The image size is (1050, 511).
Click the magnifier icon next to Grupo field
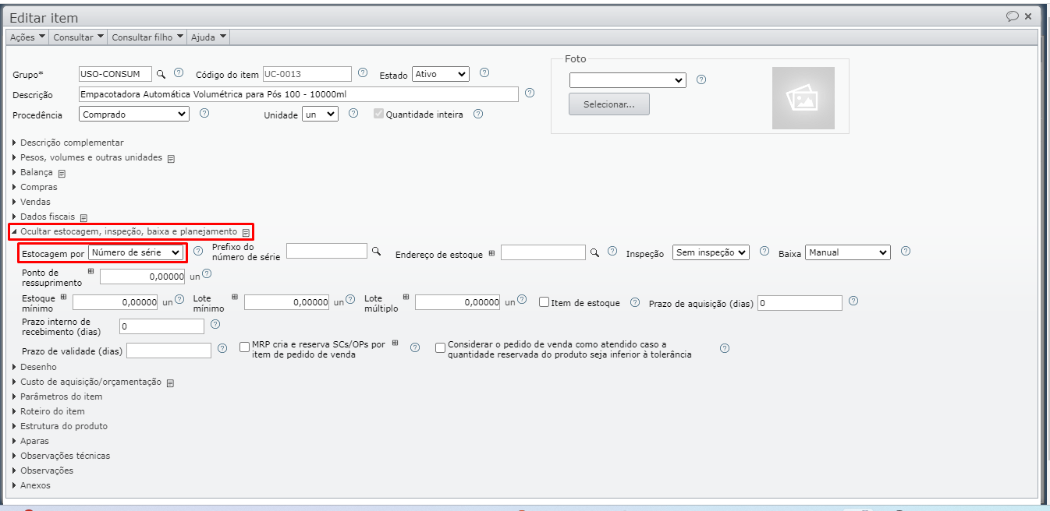pos(161,74)
